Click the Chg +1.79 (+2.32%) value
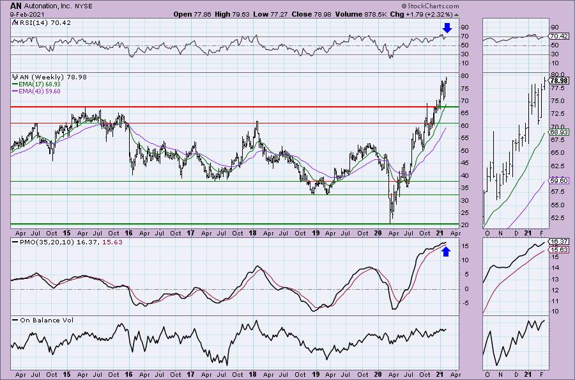 (x=422, y=14)
